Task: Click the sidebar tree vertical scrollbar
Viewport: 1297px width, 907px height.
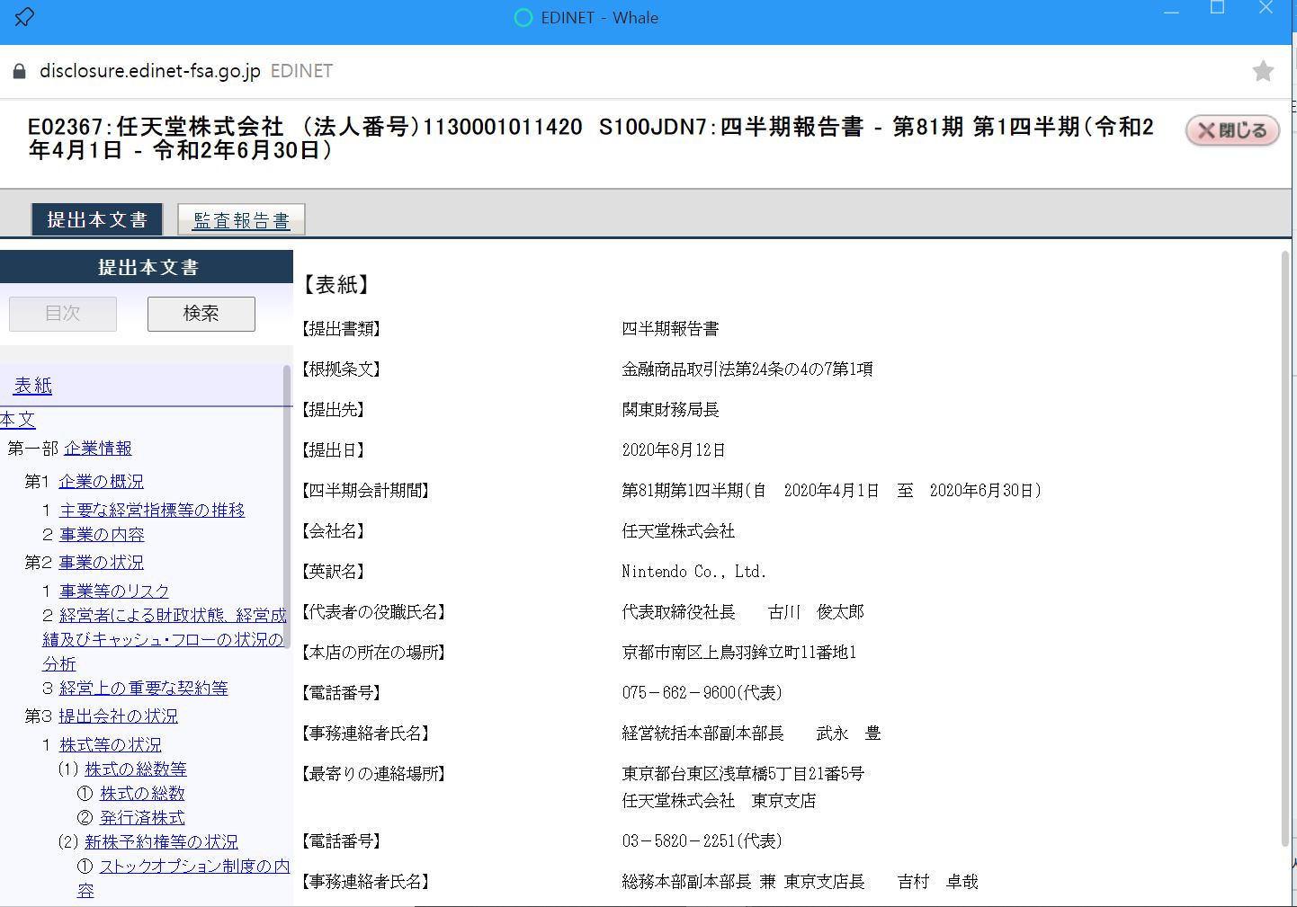Action: 288,506
